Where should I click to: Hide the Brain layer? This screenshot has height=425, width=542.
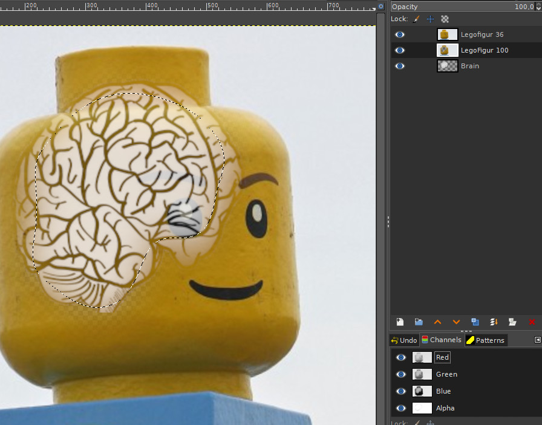coord(400,66)
